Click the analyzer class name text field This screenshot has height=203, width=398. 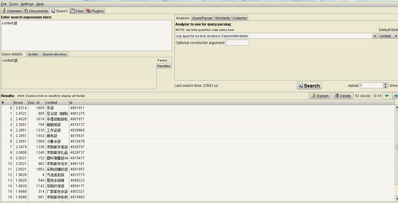tap(274, 36)
